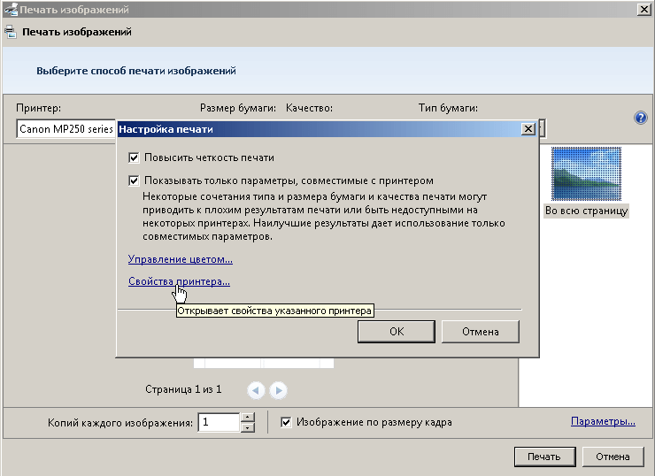Disable Изображение по размеру кадра checkbox
655x476 pixels.
(x=286, y=422)
